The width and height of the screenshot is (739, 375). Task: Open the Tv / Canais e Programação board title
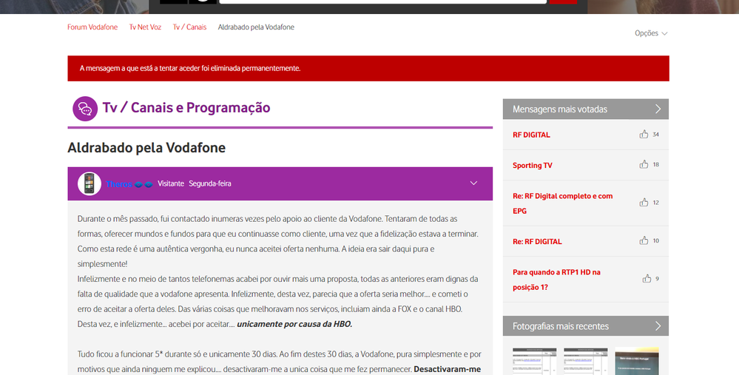(x=186, y=107)
